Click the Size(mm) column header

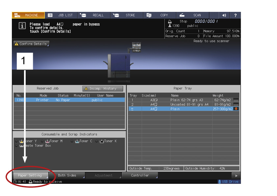[149, 96]
